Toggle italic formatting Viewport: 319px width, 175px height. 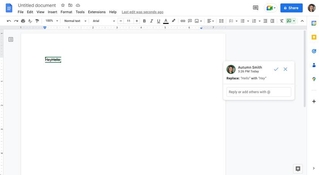151,21
